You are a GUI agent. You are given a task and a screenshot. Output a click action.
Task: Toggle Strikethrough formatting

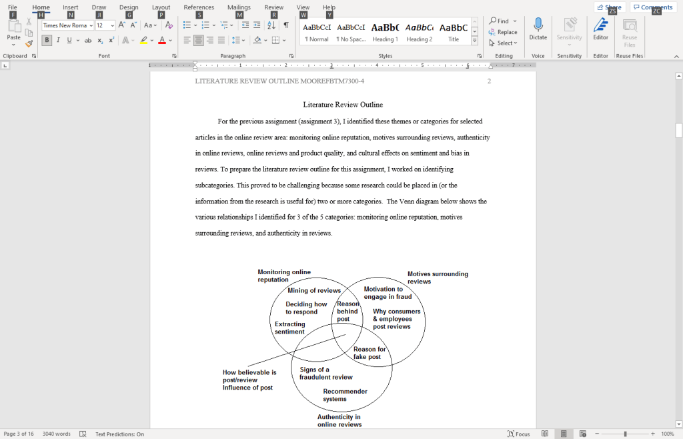87,40
